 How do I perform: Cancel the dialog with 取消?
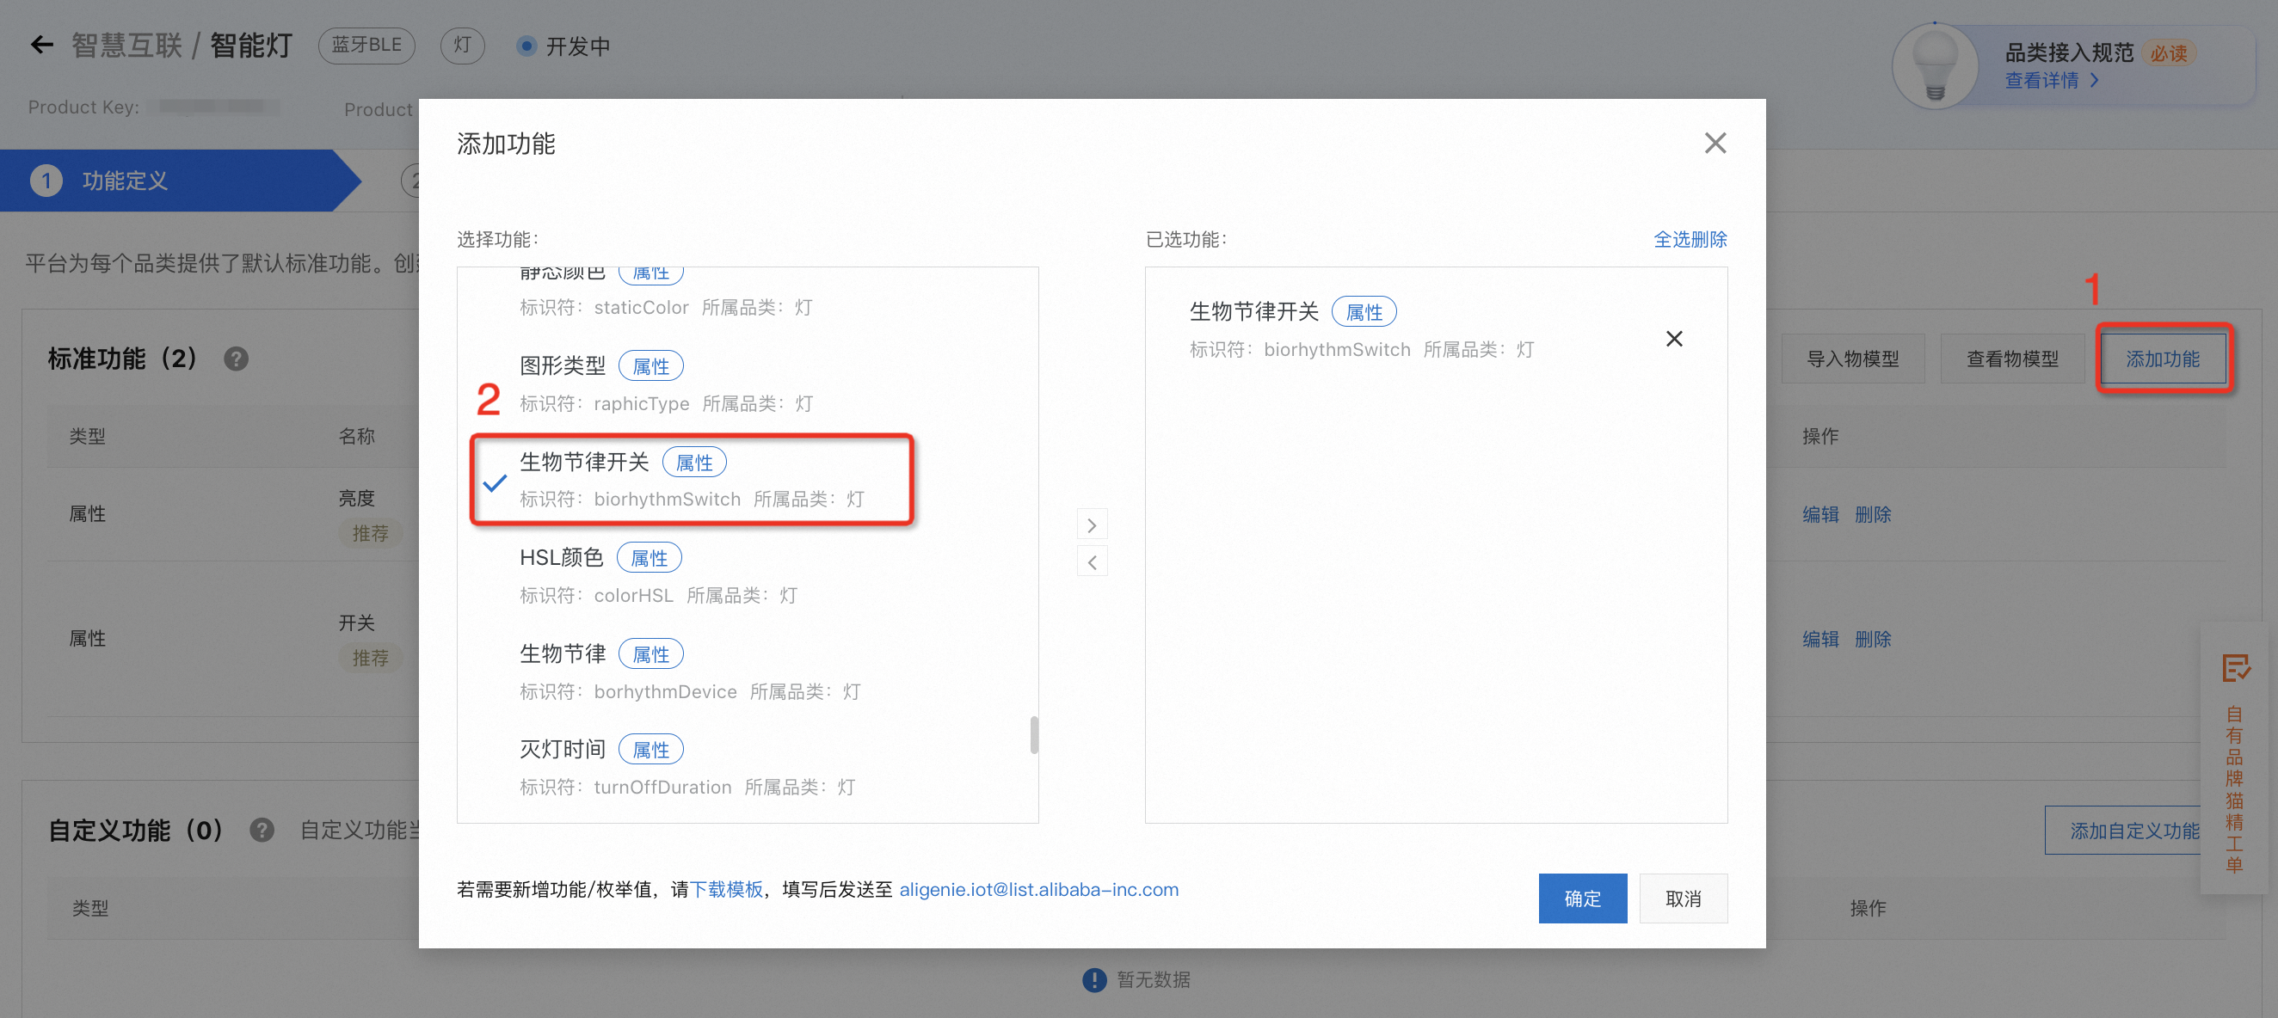point(1683,898)
